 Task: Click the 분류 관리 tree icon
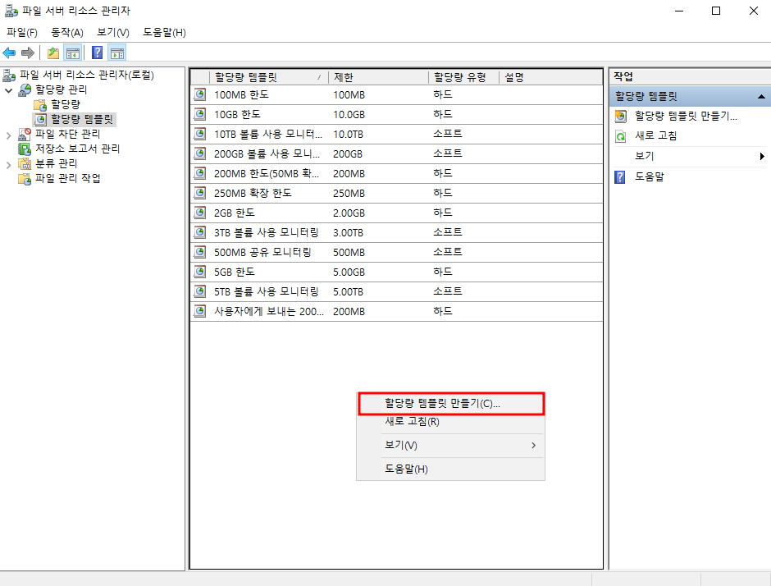(25, 163)
